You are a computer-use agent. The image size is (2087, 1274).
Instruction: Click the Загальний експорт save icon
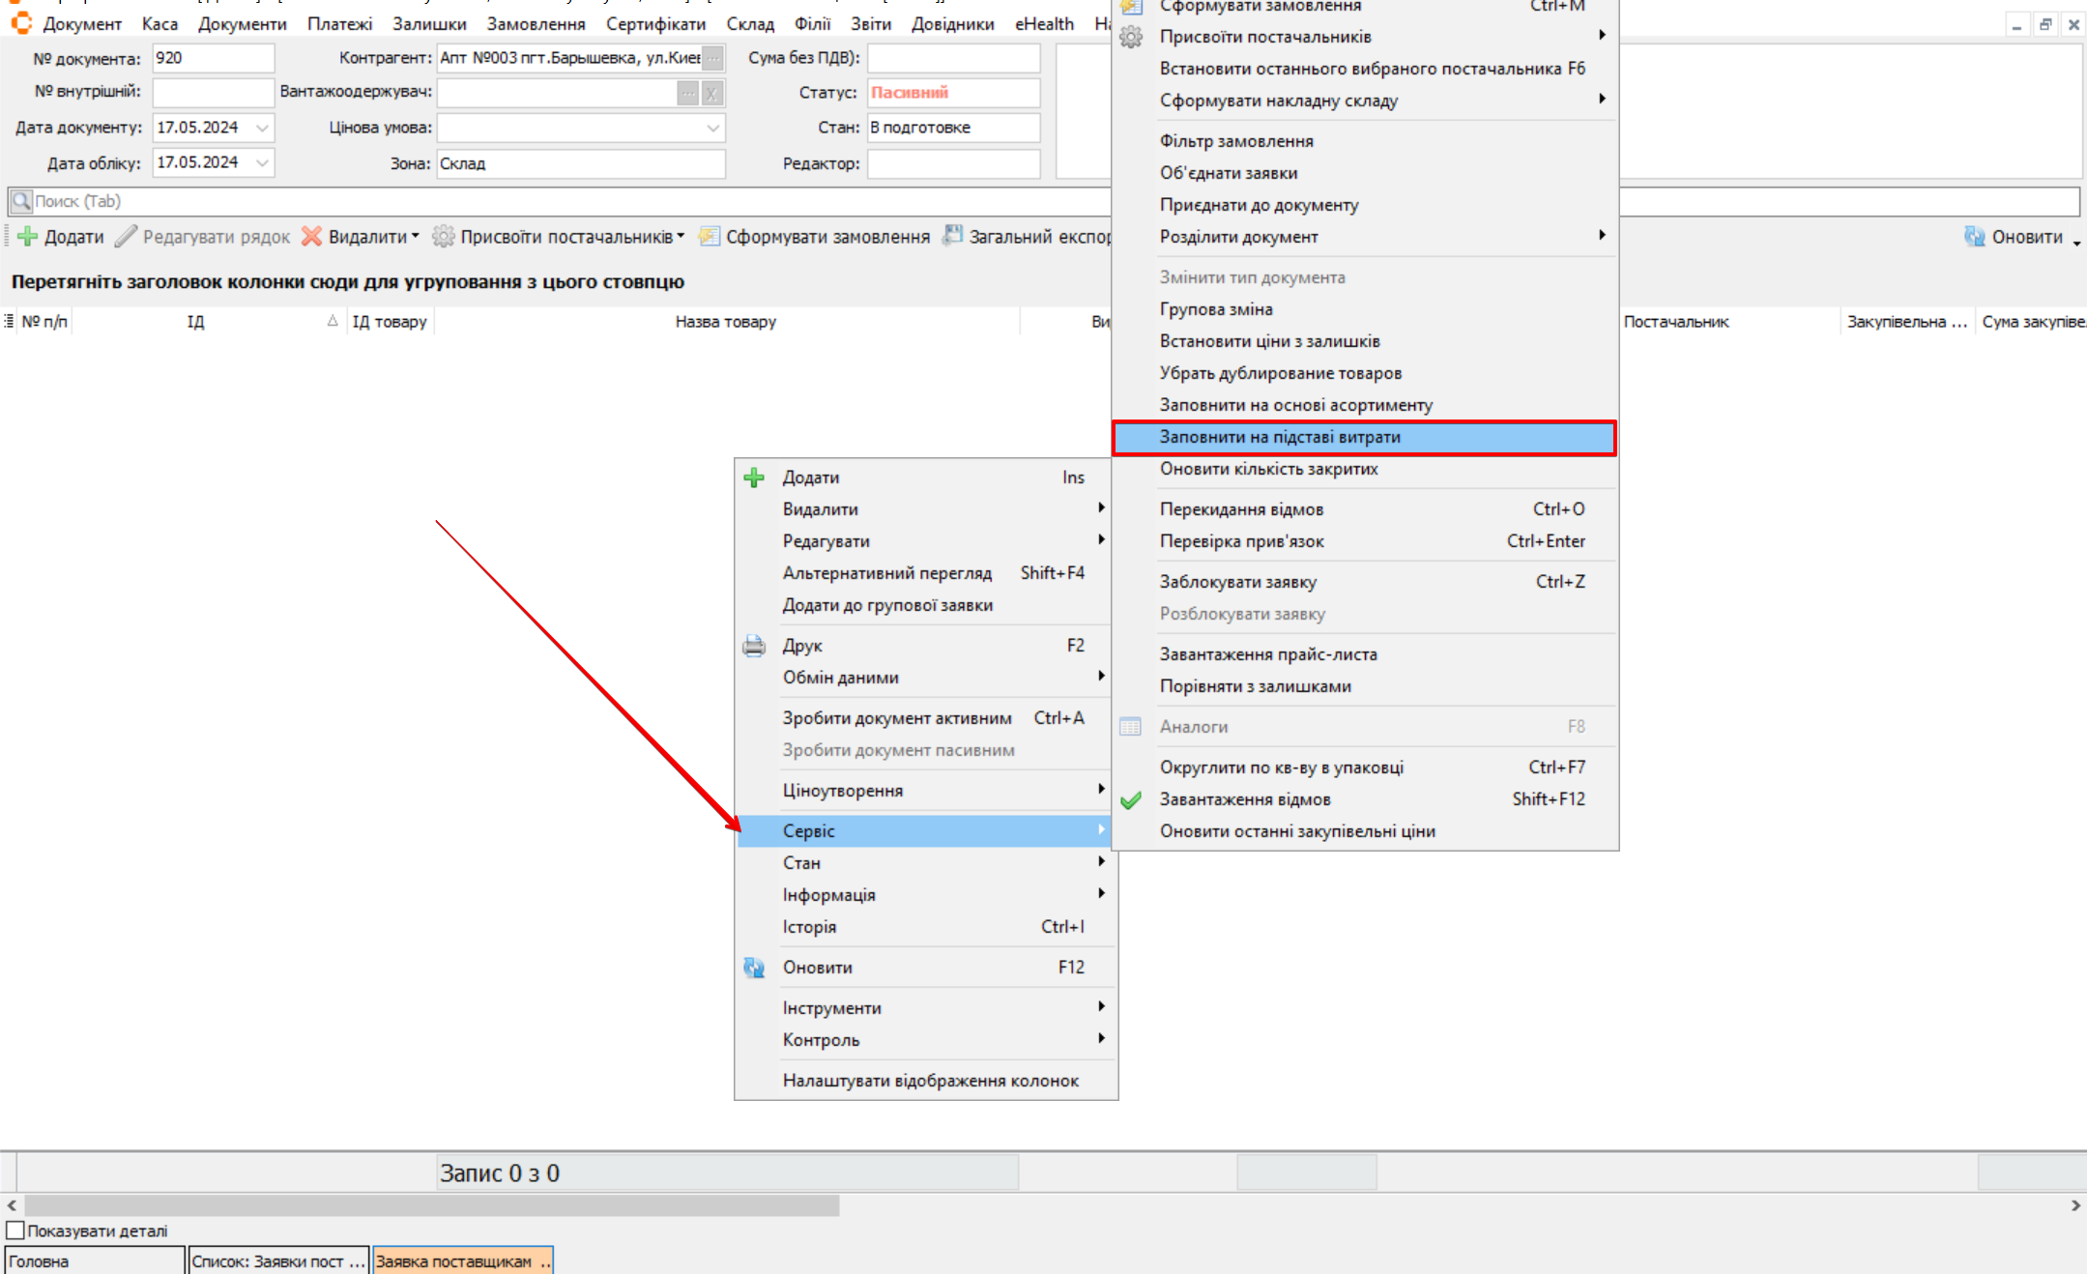click(953, 236)
